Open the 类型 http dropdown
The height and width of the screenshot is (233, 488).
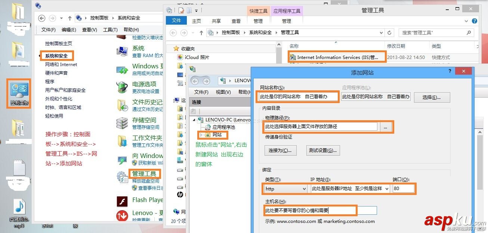coord(304,189)
